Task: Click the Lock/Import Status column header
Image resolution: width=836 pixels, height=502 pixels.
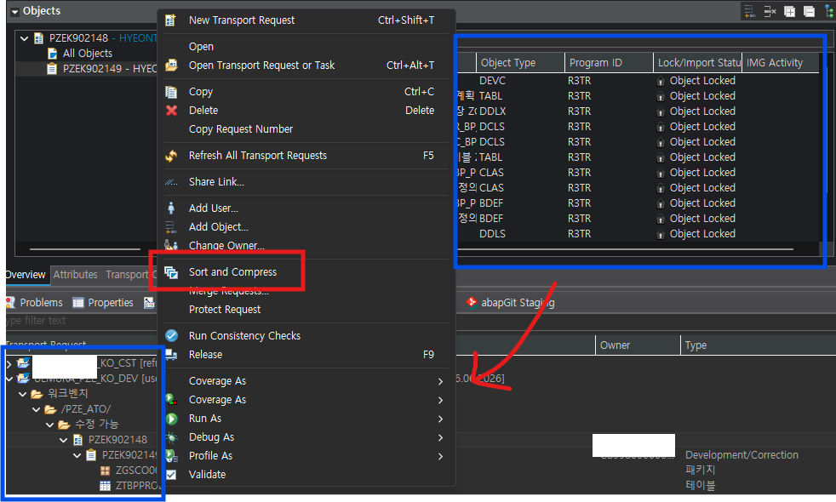Action: click(697, 63)
